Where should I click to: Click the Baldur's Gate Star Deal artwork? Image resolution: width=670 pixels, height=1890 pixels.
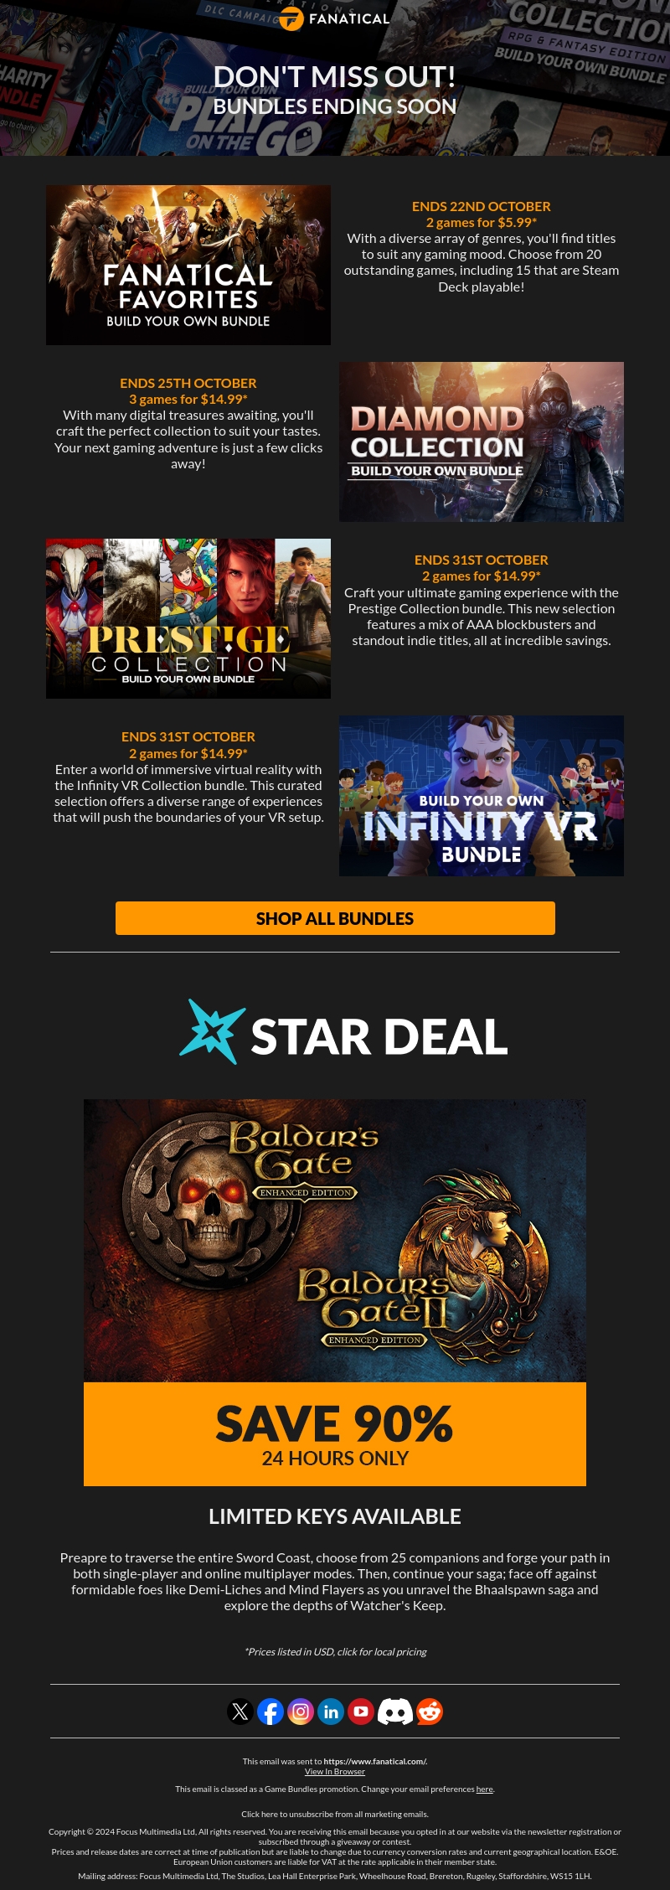click(x=335, y=1241)
